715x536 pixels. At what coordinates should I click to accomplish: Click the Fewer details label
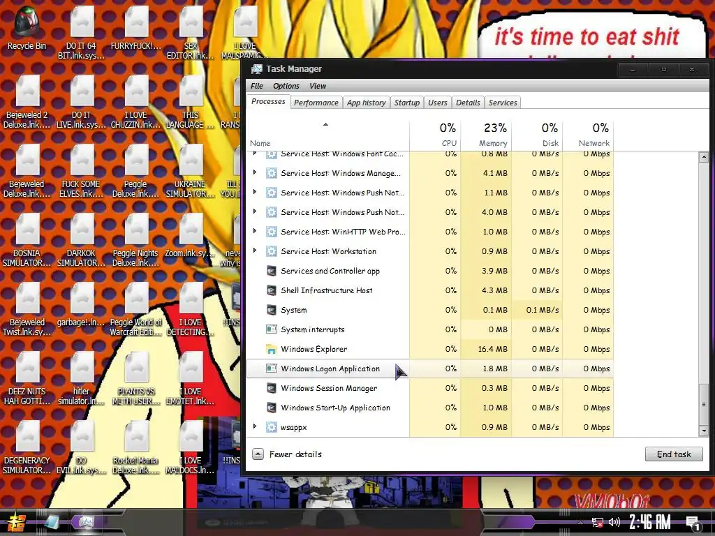tap(295, 454)
